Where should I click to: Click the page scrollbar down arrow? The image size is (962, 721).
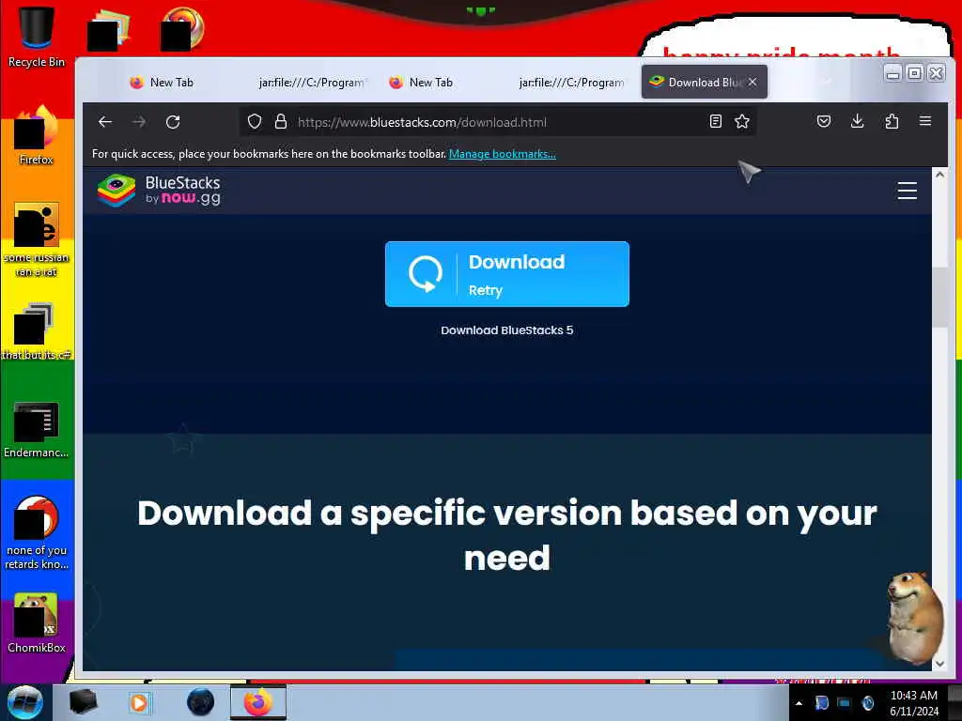point(939,664)
